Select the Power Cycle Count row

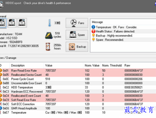[x=78, y=79]
